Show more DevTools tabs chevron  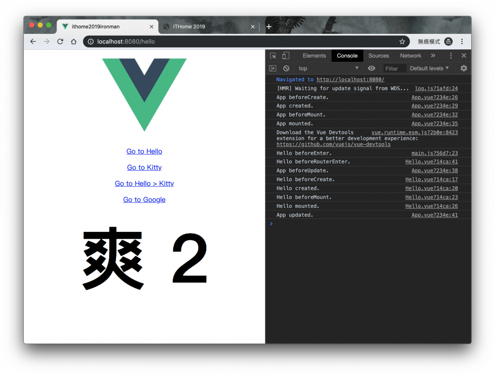(x=433, y=56)
